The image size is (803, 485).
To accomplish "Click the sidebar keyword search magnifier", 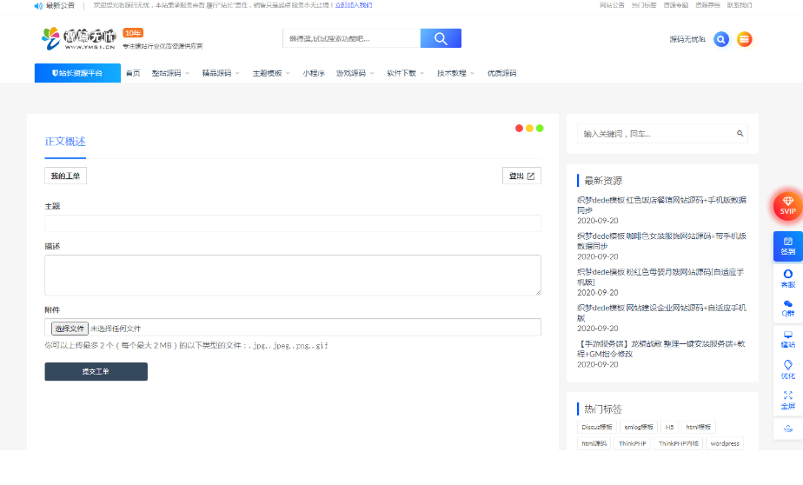I will 740,134.
